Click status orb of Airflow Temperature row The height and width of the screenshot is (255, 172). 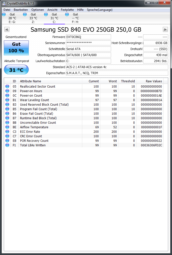[x=7, y=127]
